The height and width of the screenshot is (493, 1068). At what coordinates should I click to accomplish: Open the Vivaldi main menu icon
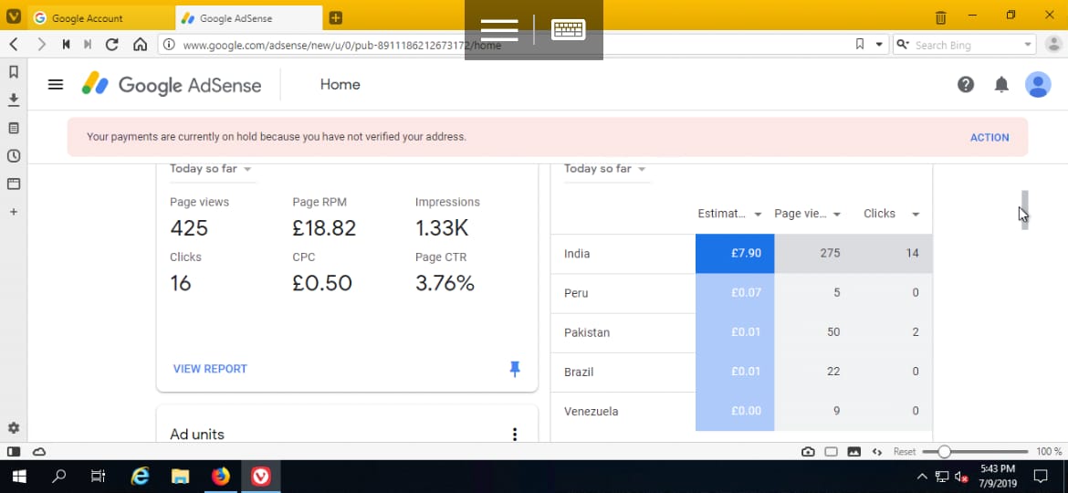(13, 16)
